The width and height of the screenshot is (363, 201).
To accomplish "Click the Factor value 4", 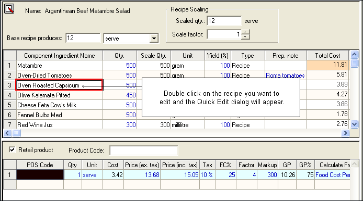I will [246, 175].
